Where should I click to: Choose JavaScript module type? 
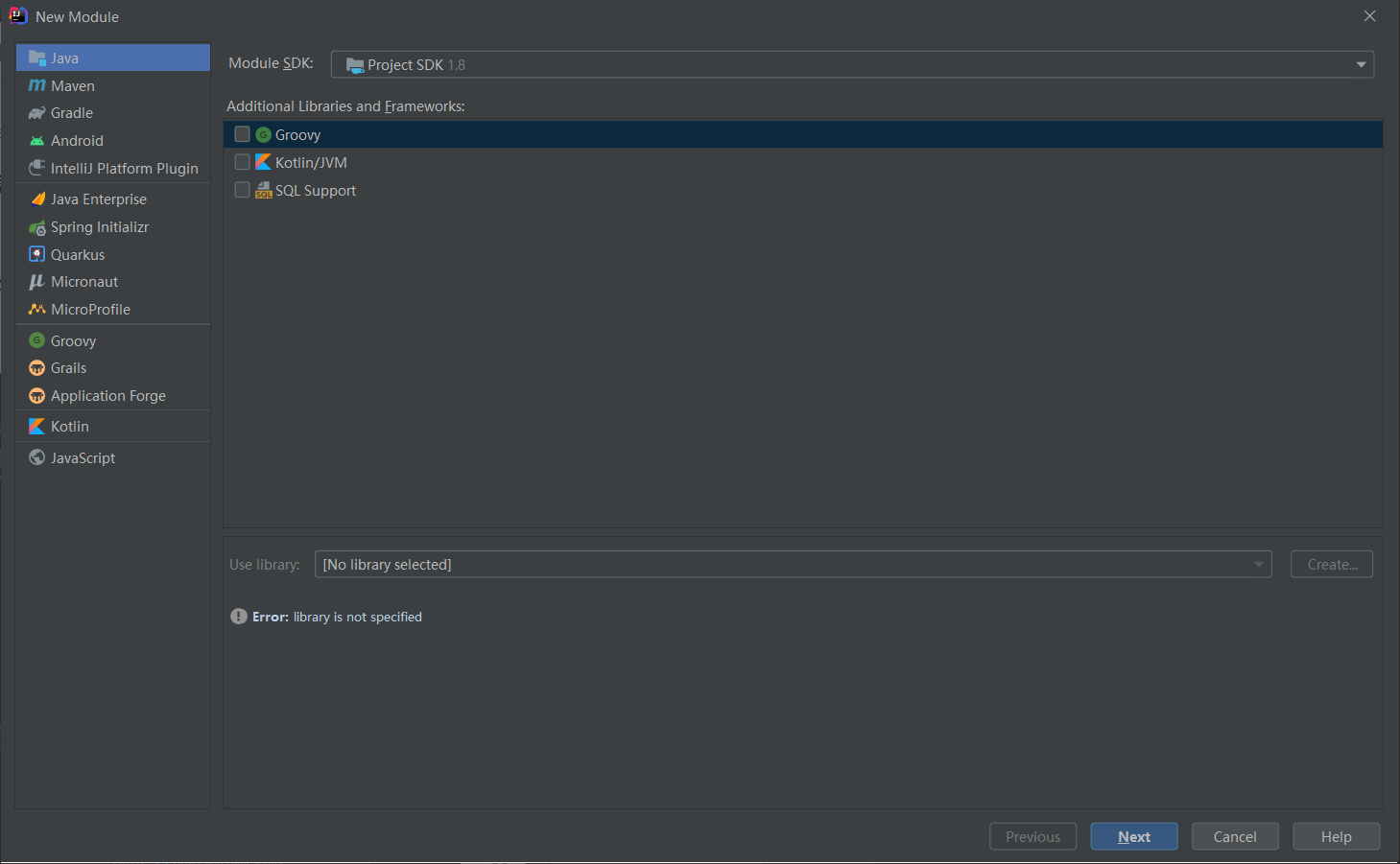click(113, 458)
